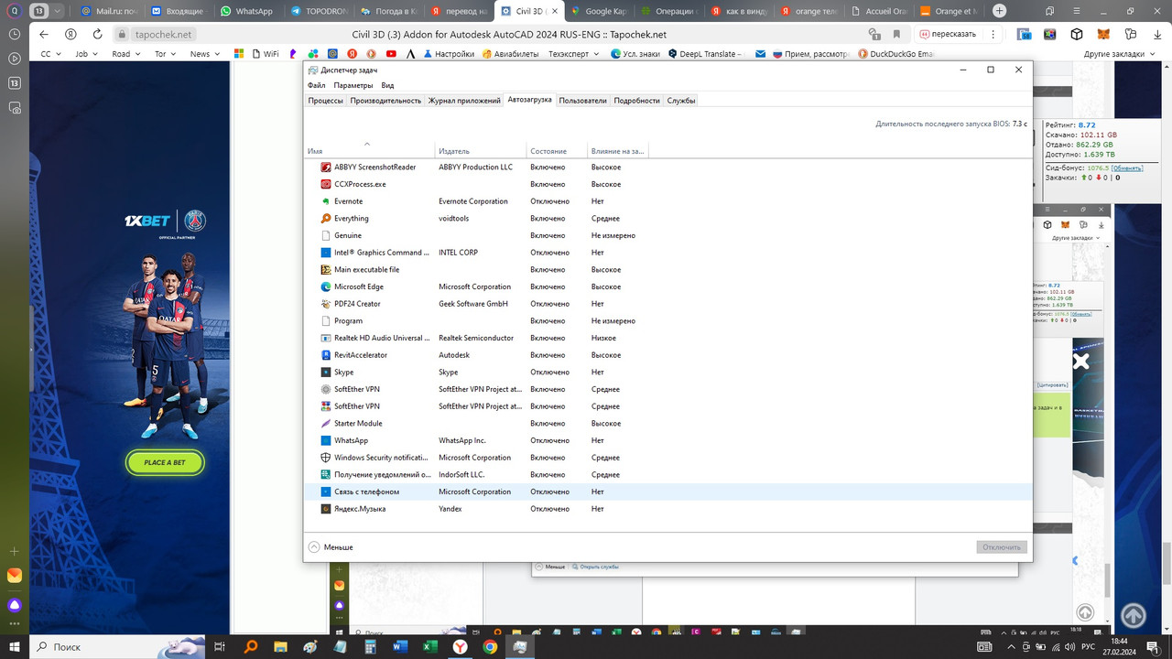This screenshot has width=1172, height=659.
Task: Switch keyboard layout via the РУС tray indicator
Action: coord(1088,647)
